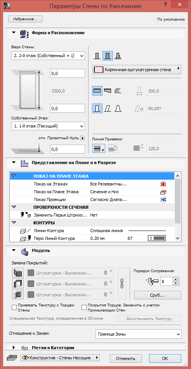This screenshot has height=369, width=191.
Task: Increase the Порядок Сопряжения stepper value
Action: 176,279
